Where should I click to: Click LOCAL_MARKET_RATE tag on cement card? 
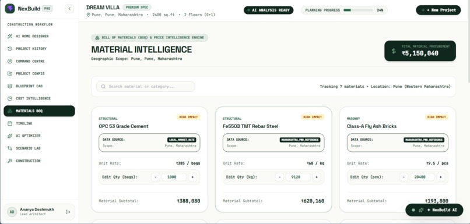[182, 140]
